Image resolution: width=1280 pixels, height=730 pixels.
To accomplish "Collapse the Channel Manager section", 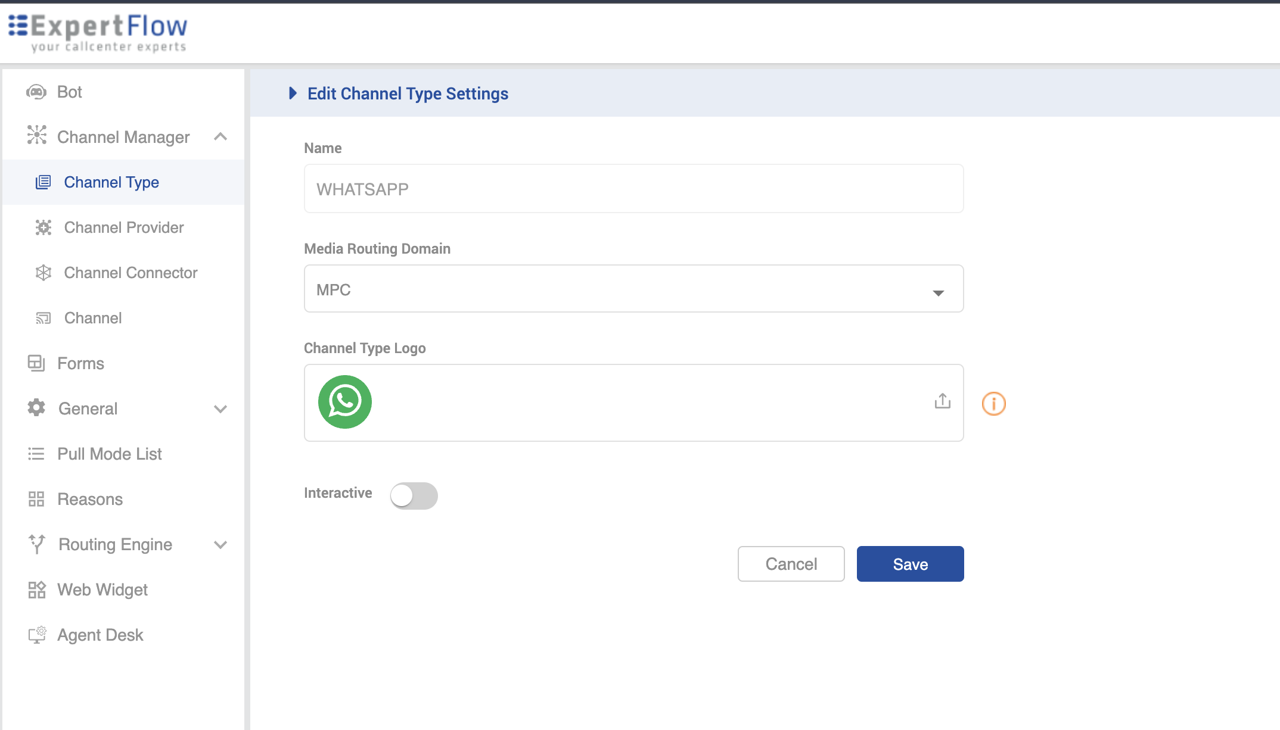I will (220, 137).
